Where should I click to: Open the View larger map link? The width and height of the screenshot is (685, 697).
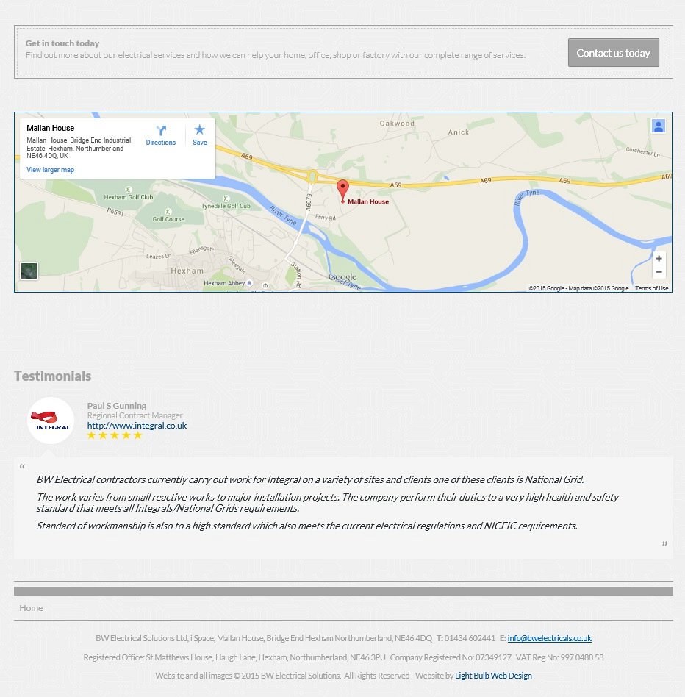pos(50,170)
